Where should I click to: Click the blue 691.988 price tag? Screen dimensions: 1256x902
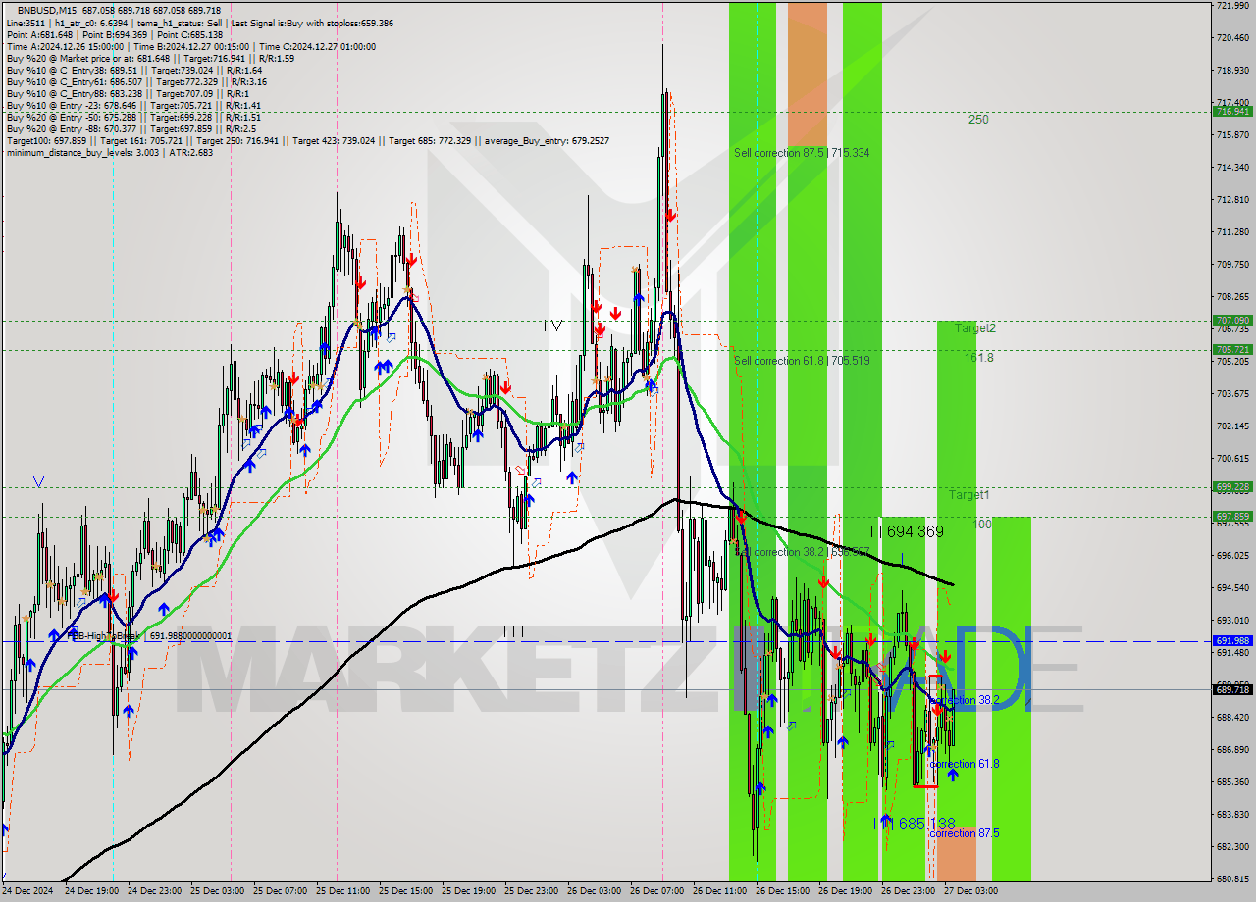pos(1233,641)
